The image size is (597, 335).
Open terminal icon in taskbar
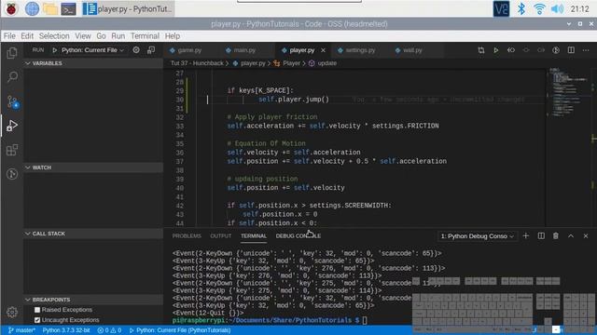click(68, 8)
